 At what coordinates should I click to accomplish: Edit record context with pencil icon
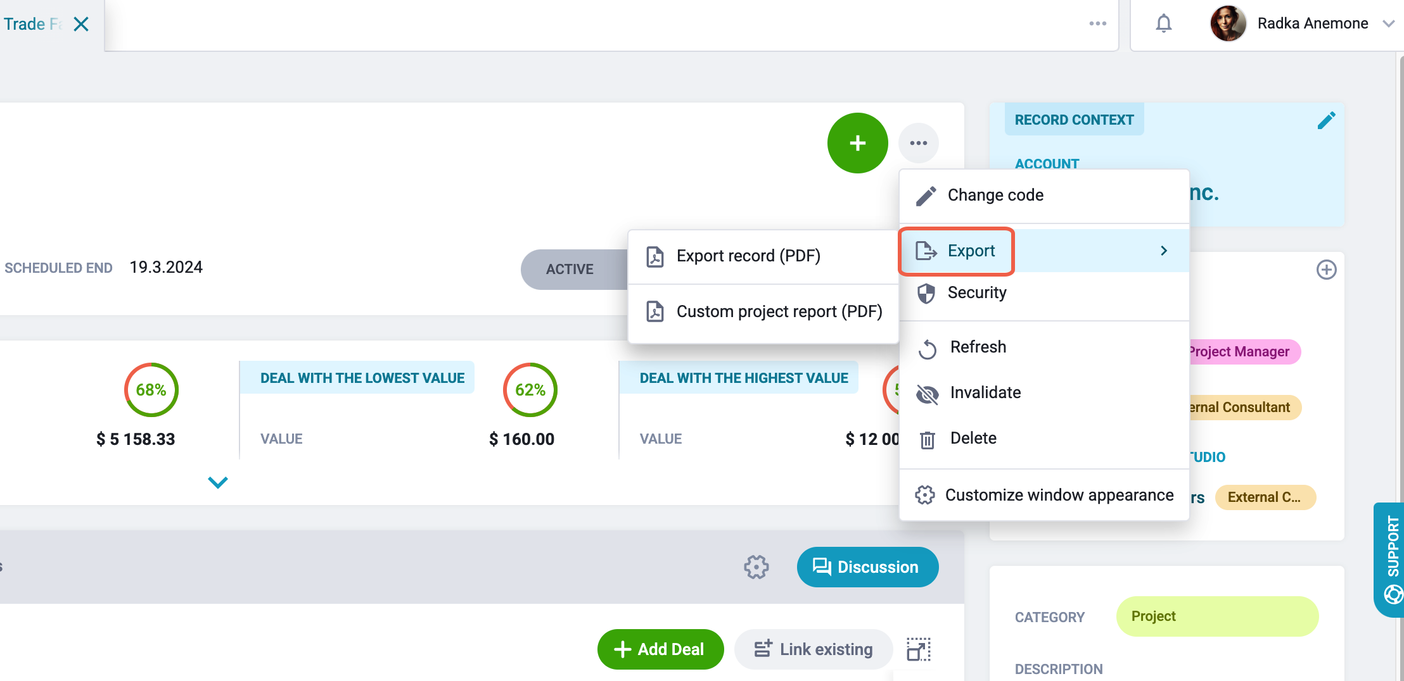[1326, 120]
